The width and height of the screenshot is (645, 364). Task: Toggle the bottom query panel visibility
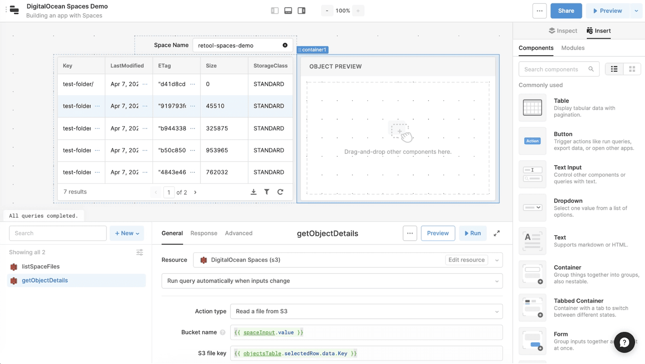(288, 11)
